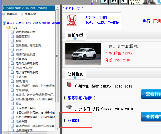Open 线路图颜色分类 tree item
The width and height of the screenshot is (161, 134).
pyautogui.click(x=25, y=32)
